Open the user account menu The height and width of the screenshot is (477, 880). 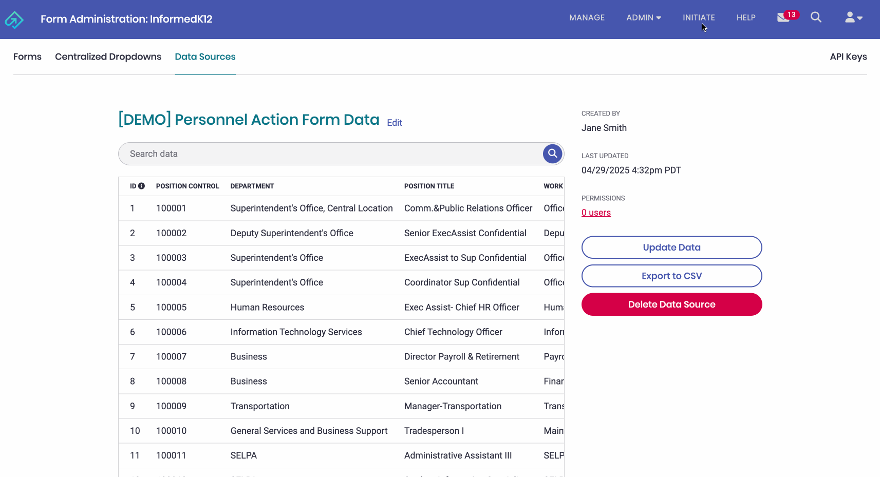[853, 17]
